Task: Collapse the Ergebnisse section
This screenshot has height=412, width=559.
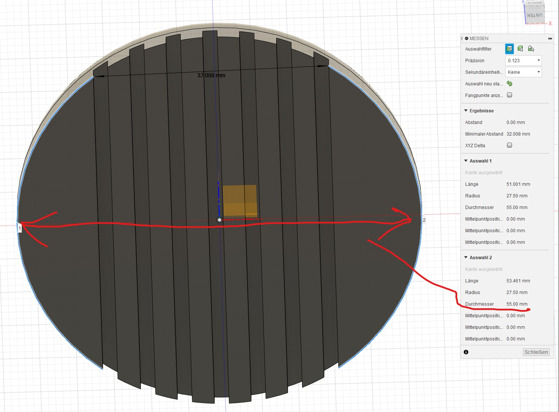Action: pos(466,111)
